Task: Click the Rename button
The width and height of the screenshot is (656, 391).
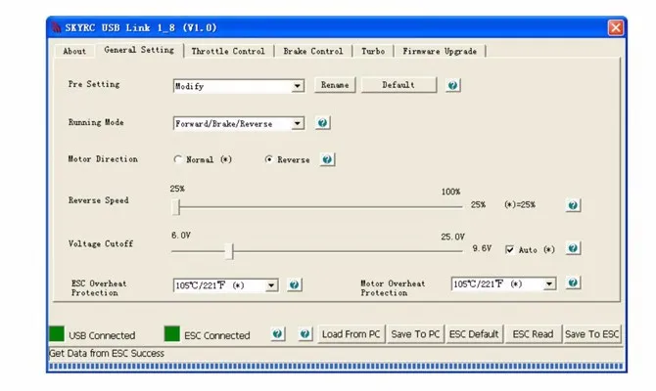Action: pos(335,85)
